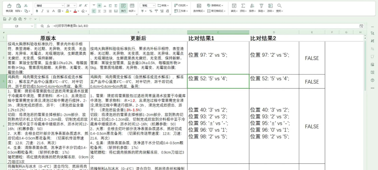The width and height of the screenshot is (378, 170).
Task: Open the name box dropdown arrow
Action: (32, 26)
